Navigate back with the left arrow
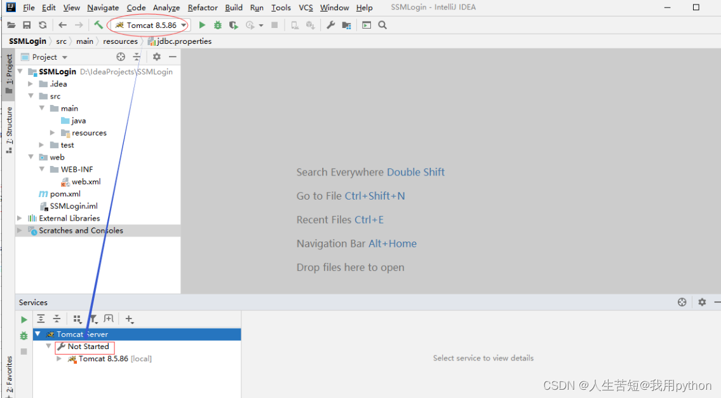 click(62, 25)
